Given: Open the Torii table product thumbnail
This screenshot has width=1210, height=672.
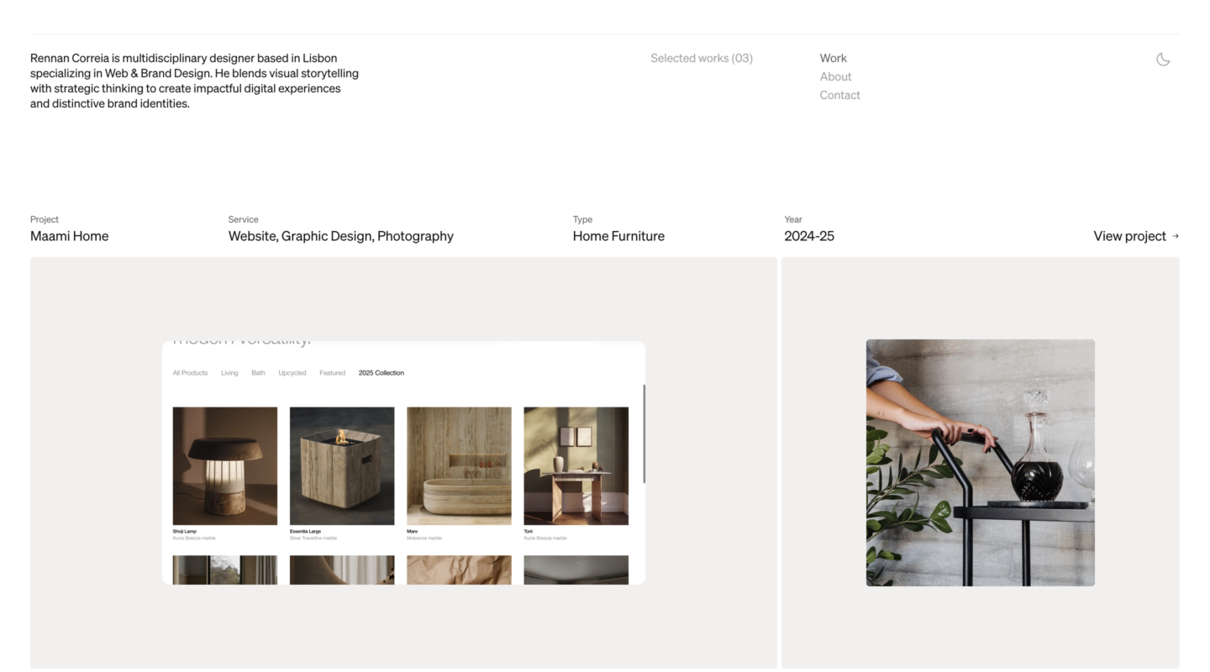Looking at the screenshot, I should pos(576,466).
